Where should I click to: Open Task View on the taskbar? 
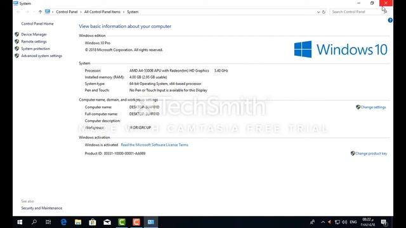(48, 222)
